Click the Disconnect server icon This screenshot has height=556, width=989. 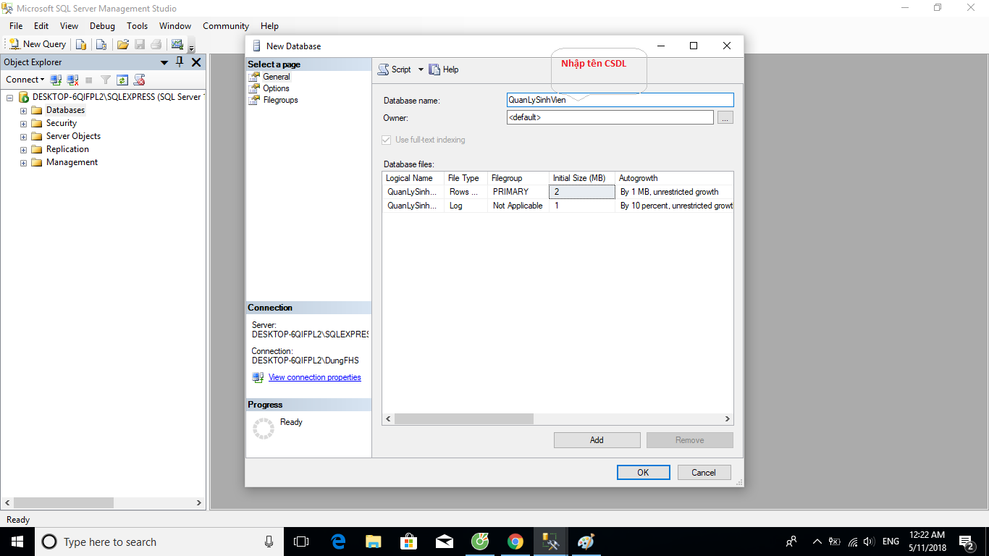point(72,80)
